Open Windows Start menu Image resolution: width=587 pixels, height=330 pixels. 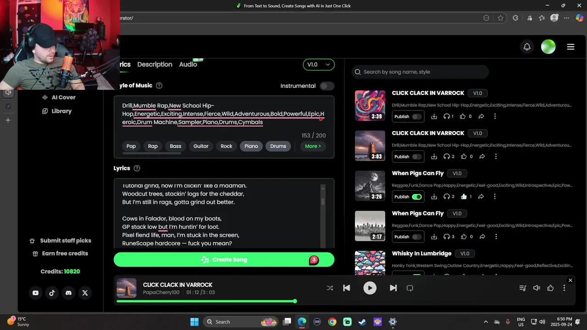[194, 322]
